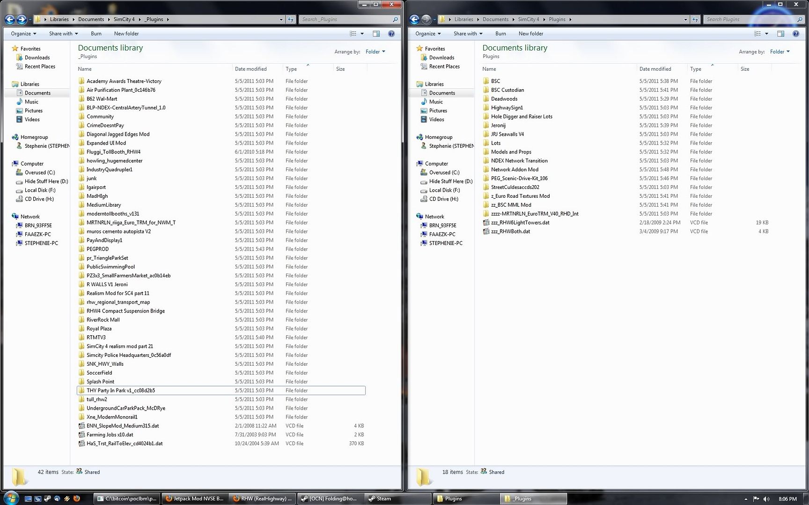Open view options dropdown arrow in left window

tap(362, 34)
